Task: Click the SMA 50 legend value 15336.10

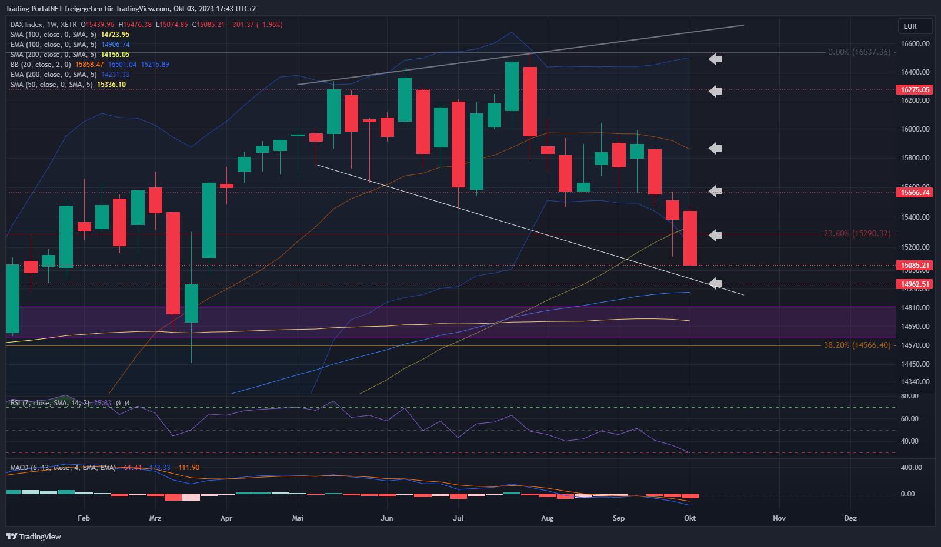Action: coord(111,85)
